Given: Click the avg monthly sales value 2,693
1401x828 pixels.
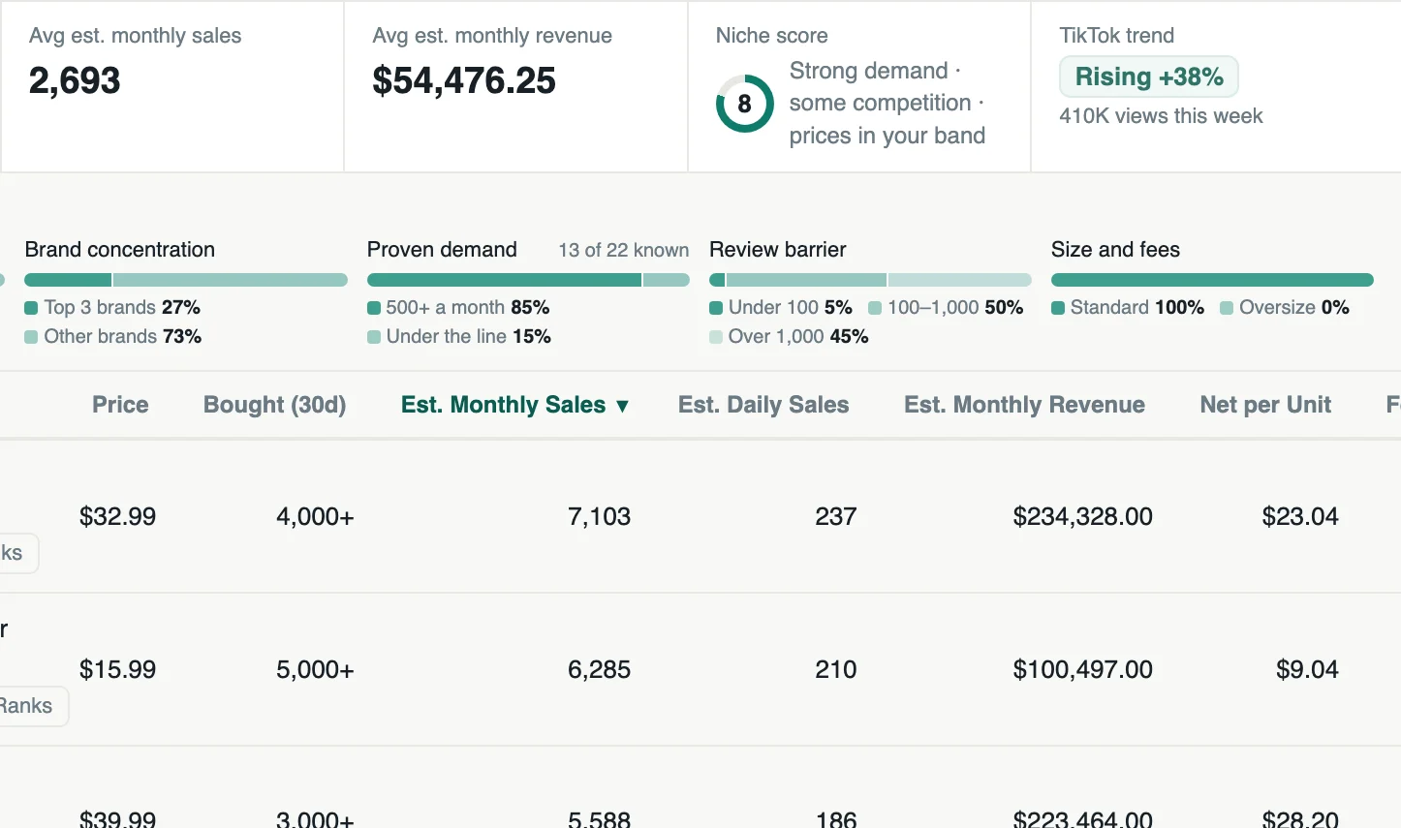Looking at the screenshot, I should pos(75,80).
